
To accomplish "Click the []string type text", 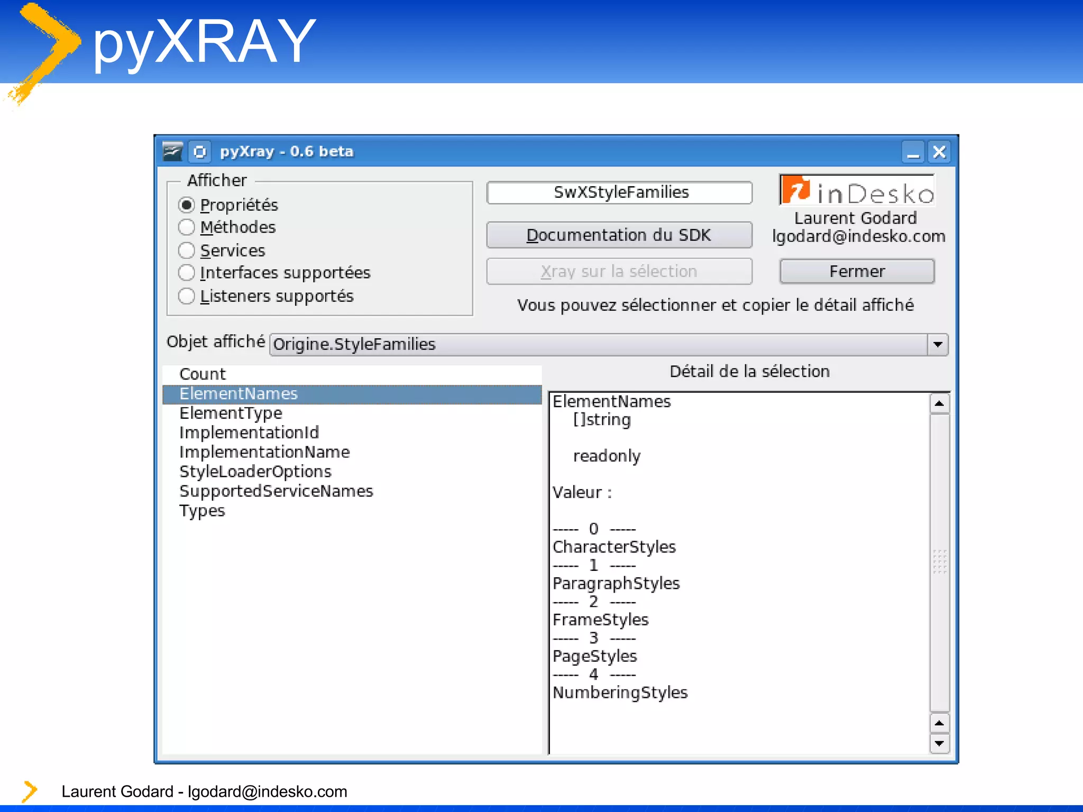I will [602, 420].
